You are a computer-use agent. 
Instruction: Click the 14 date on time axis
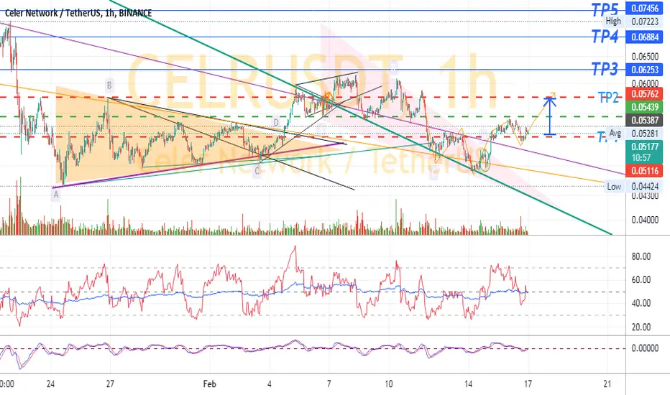tap(468, 384)
